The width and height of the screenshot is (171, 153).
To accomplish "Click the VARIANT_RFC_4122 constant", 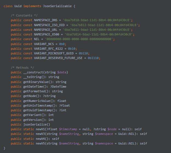I will point(48,49).
